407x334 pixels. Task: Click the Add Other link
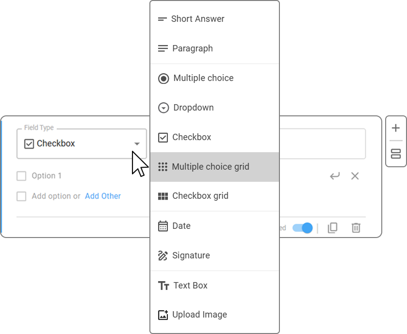[103, 196]
